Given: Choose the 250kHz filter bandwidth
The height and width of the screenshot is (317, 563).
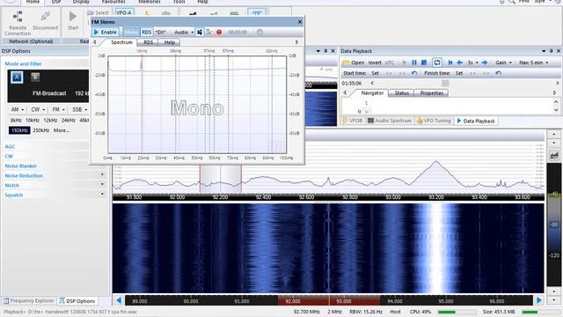Looking at the screenshot, I should pyautogui.click(x=41, y=130).
